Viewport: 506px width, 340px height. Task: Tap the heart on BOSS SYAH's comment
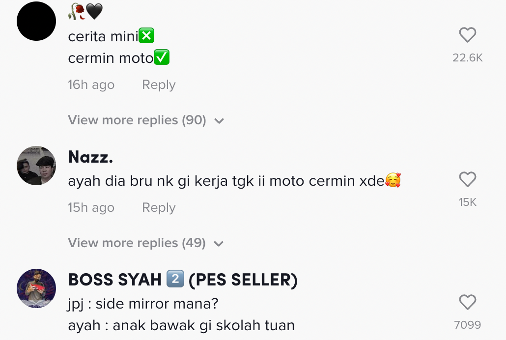click(467, 303)
